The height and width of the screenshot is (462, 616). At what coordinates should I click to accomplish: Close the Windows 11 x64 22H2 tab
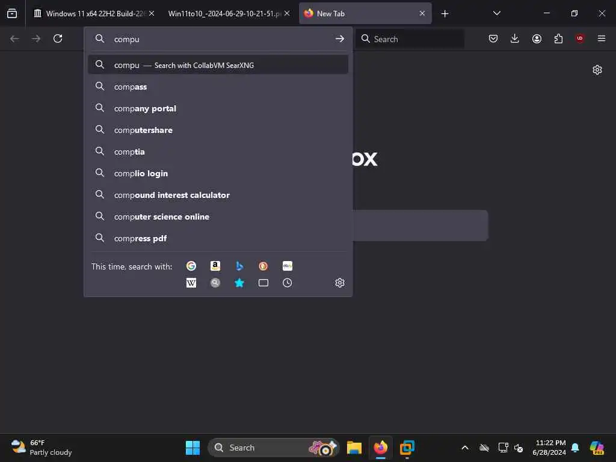point(152,13)
